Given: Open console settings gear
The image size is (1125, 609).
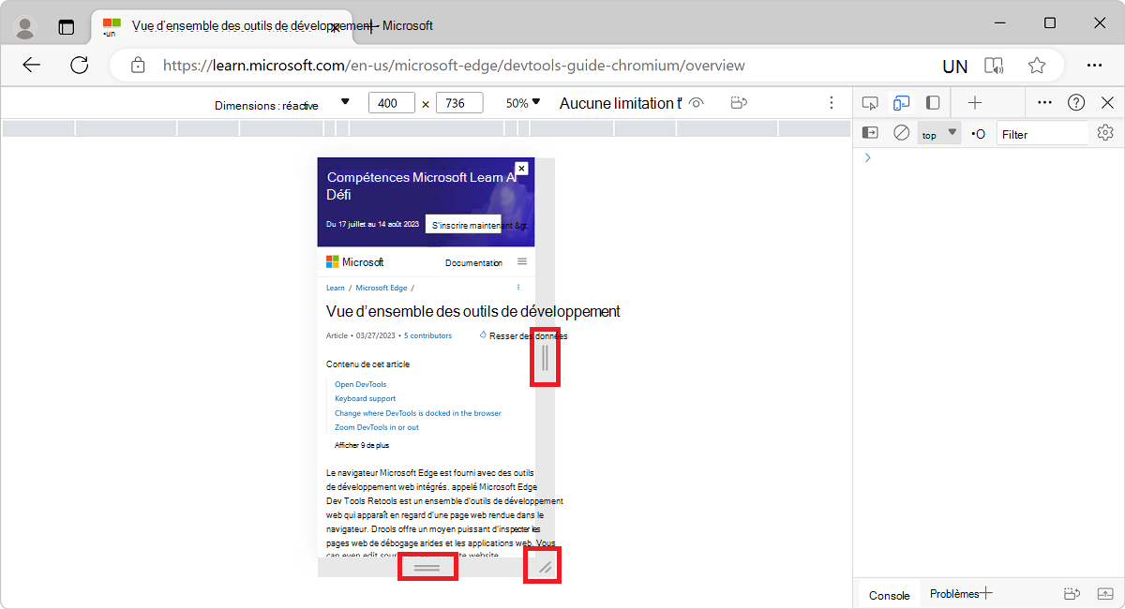Looking at the screenshot, I should click(x=1105, y=133).
